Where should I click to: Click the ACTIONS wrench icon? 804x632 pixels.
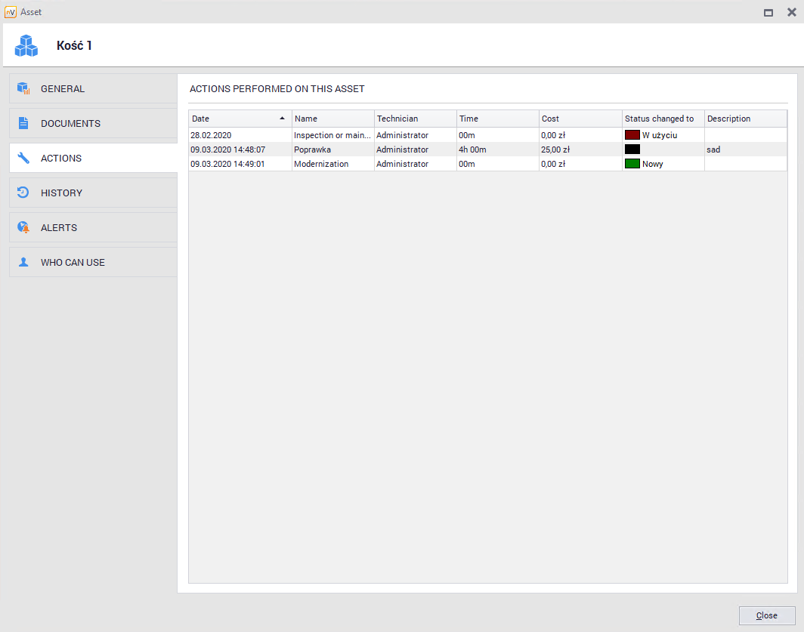(x=23, y=159)
